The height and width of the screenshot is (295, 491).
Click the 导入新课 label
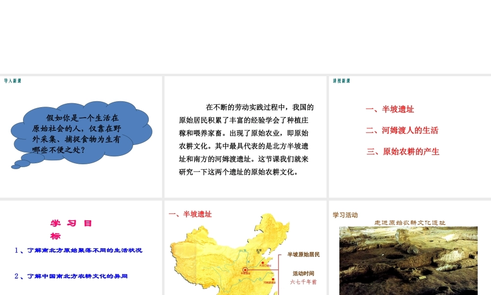point(13,81)
